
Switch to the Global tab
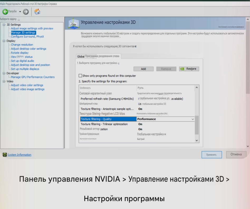point(81,56)
